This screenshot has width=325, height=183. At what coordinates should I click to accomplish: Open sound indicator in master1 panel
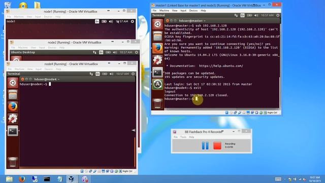256,15
